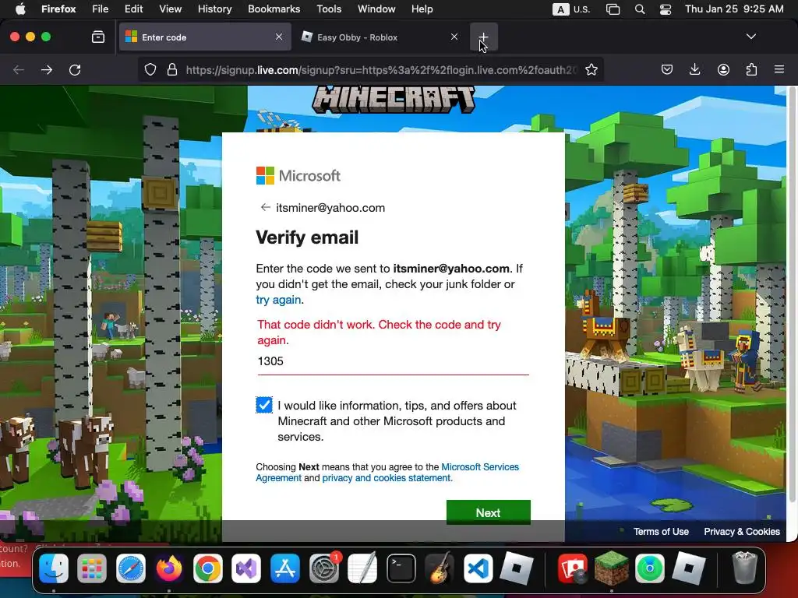Click the try again link

tap(278, 300)
